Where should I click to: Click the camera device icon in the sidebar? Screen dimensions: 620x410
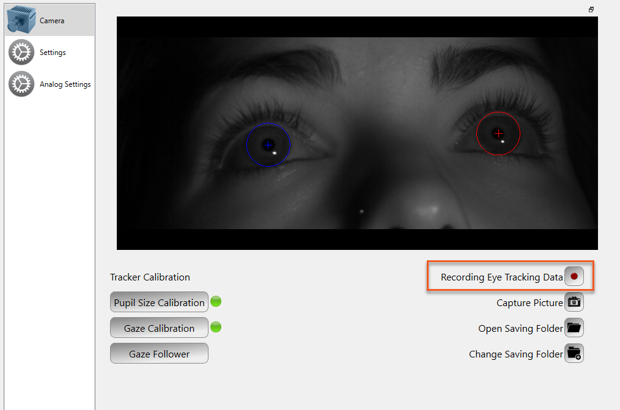(x=21, y=20)
